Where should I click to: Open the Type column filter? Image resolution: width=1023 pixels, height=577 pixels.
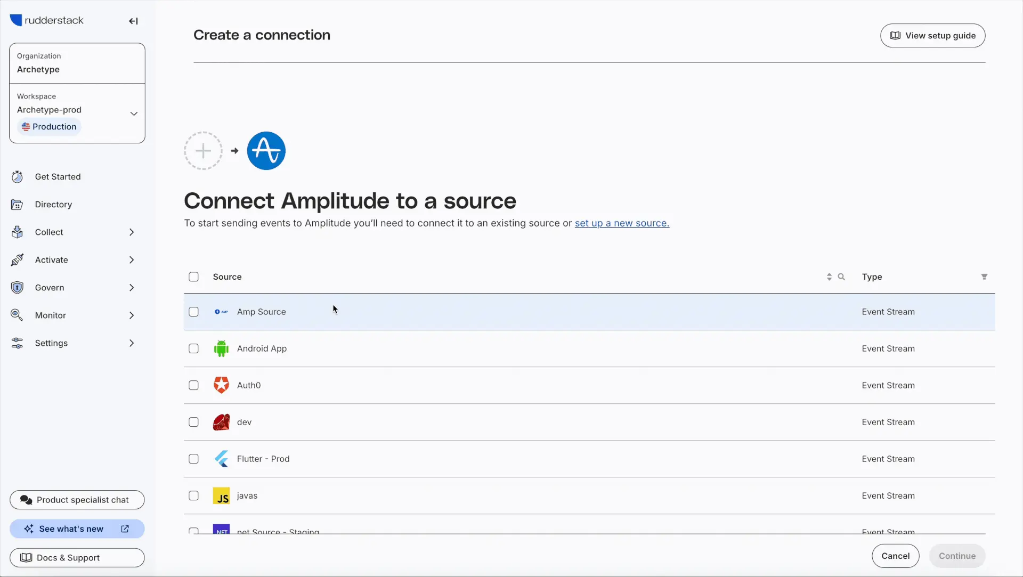pyautogui.click(x=984, y=277)
